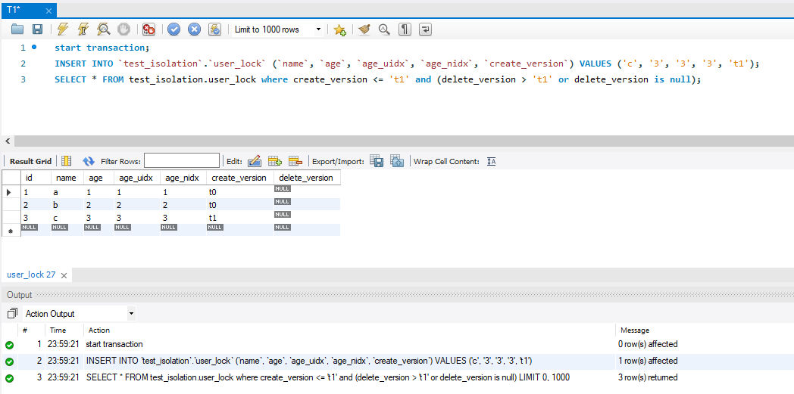Click the edit current row pencil icon

[255, 161]
